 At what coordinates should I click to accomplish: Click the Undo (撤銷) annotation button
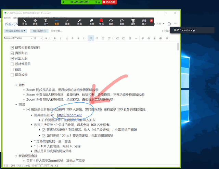tap(111, 22)
